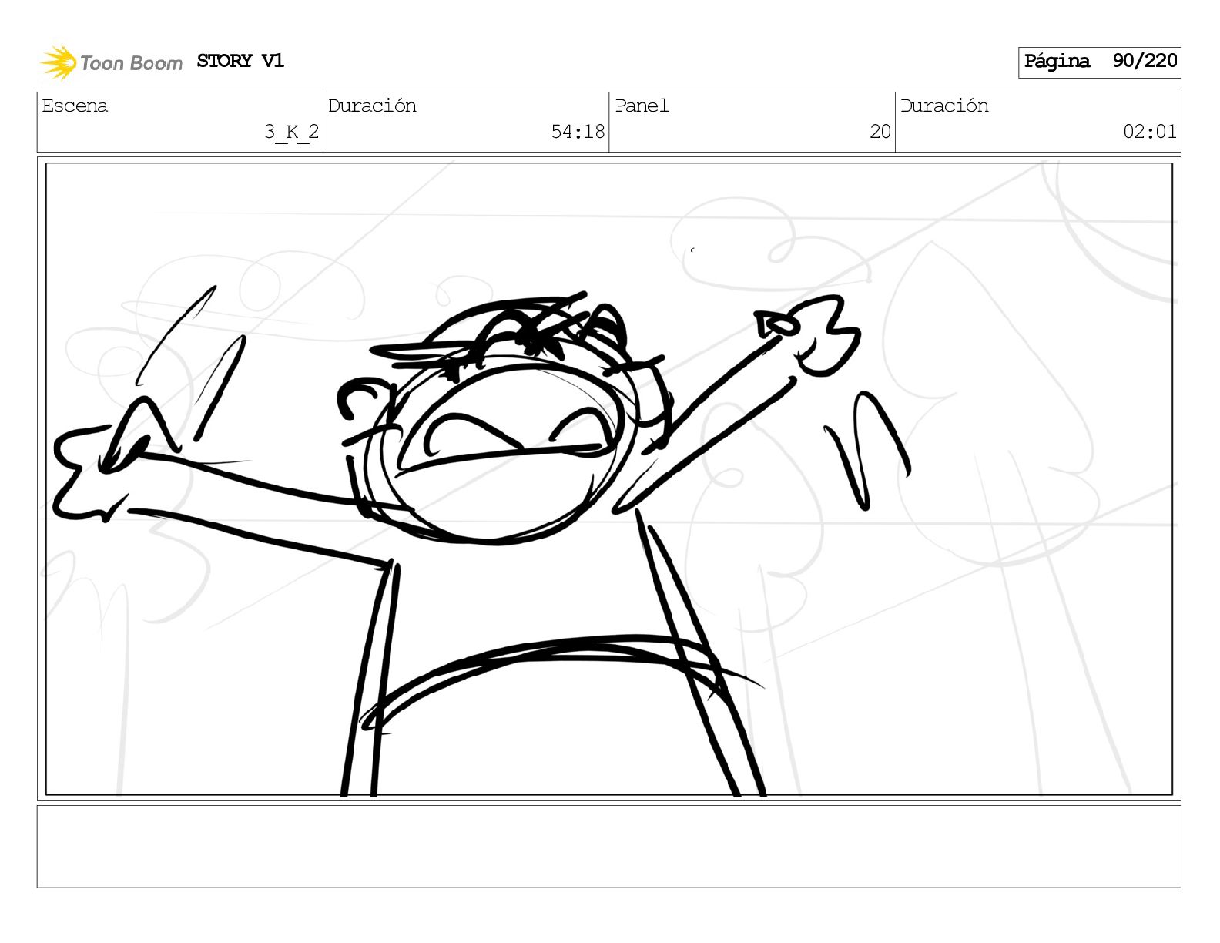The width and height of the screenshot is (1220, 943).
Task: Click the 'Escena' header label
Action: coord(75,106)
